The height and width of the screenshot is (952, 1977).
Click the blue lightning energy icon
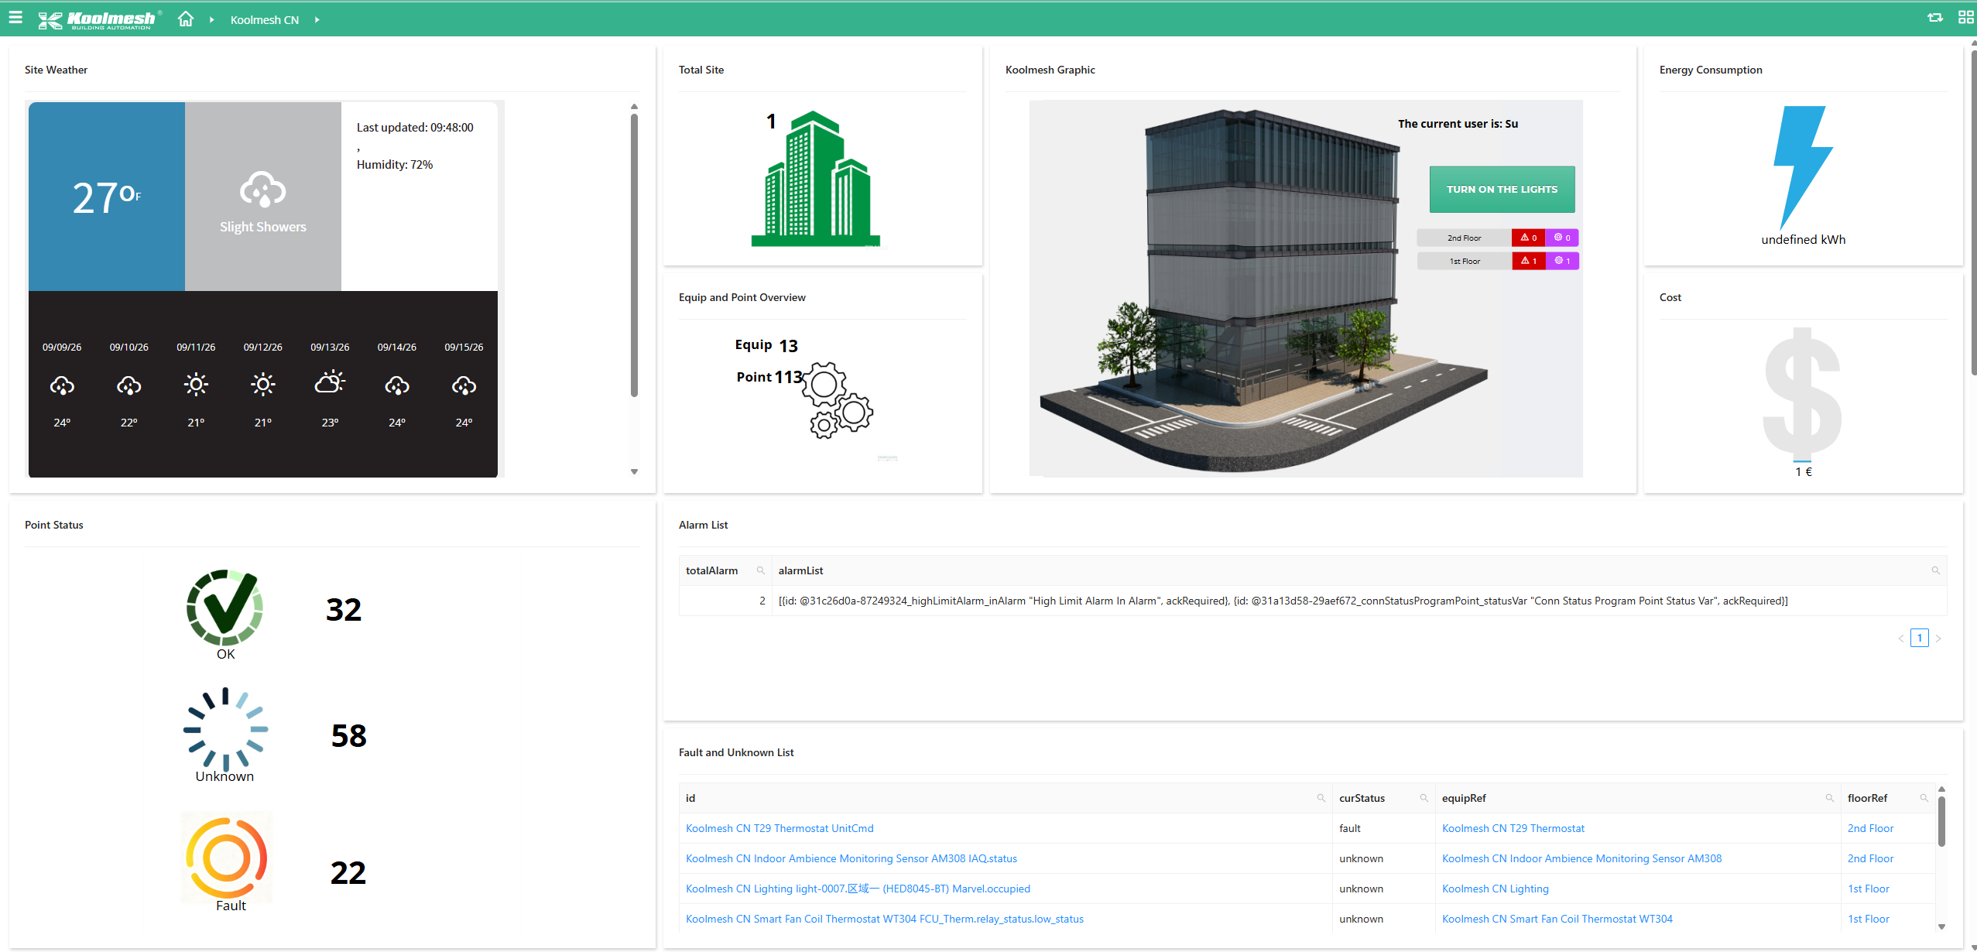click(x=1803, y=167)
